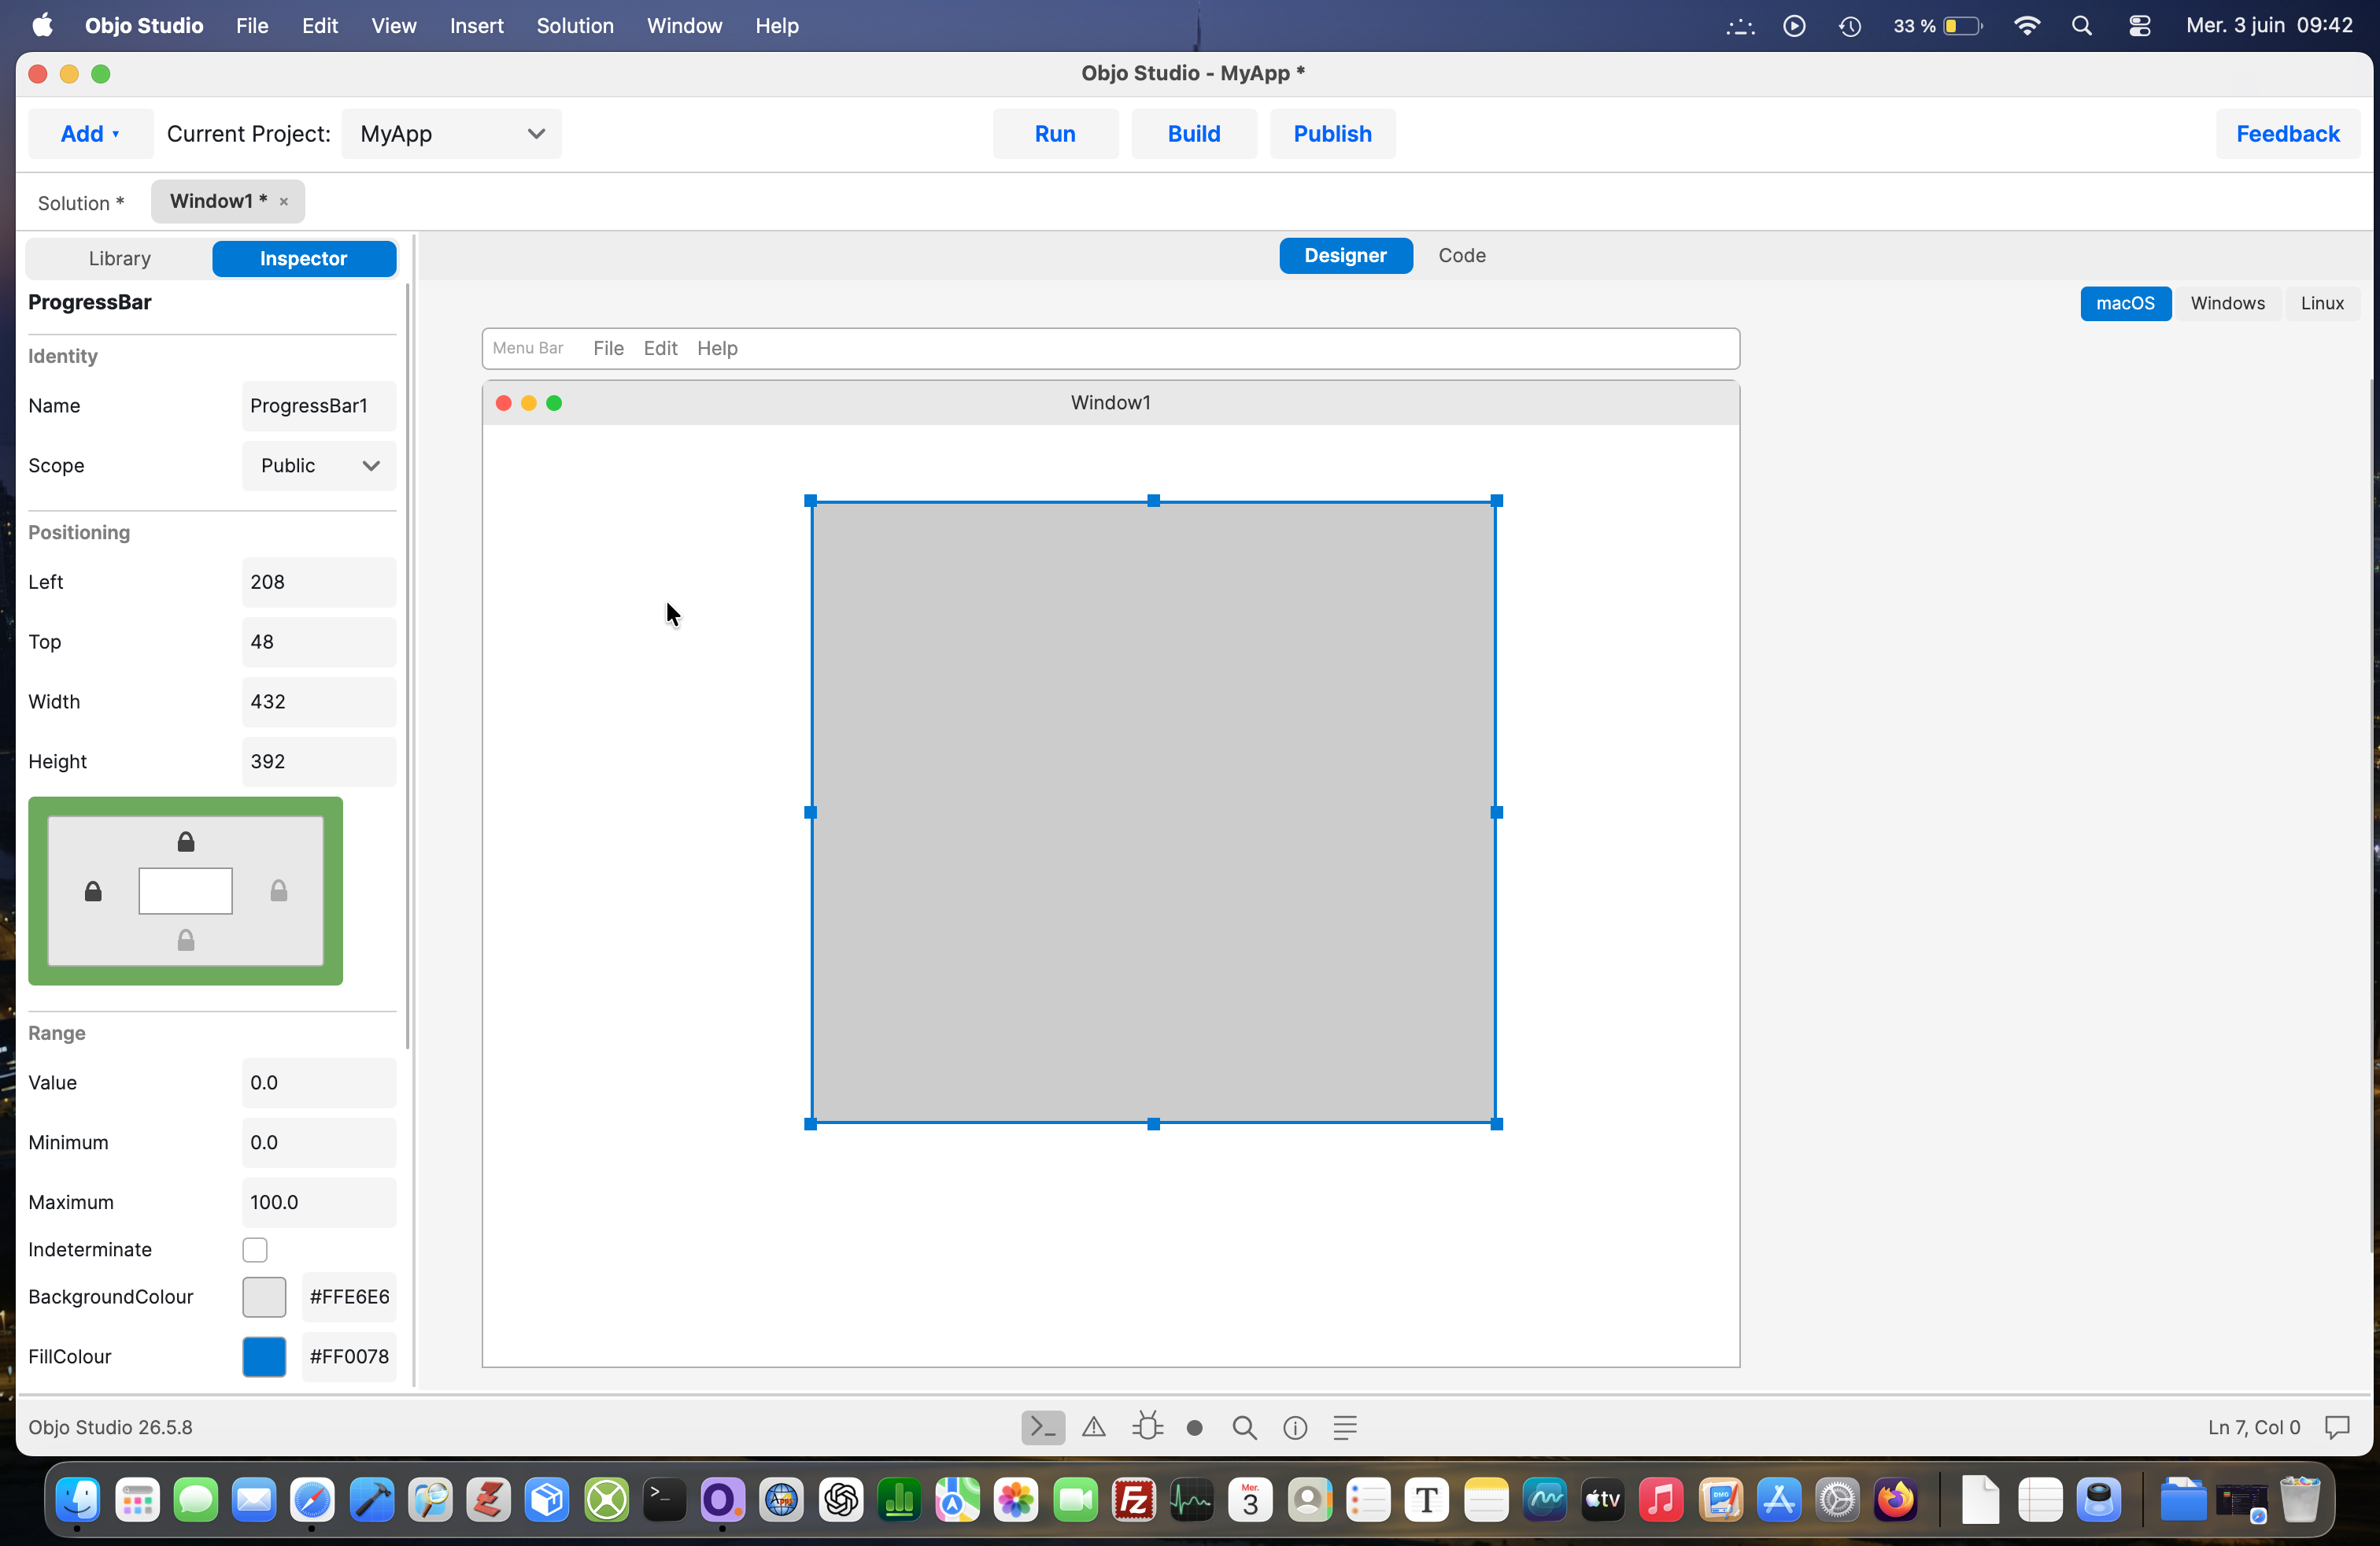Click the Inspector panel vertical scrollbar

[x=407, y=666]
